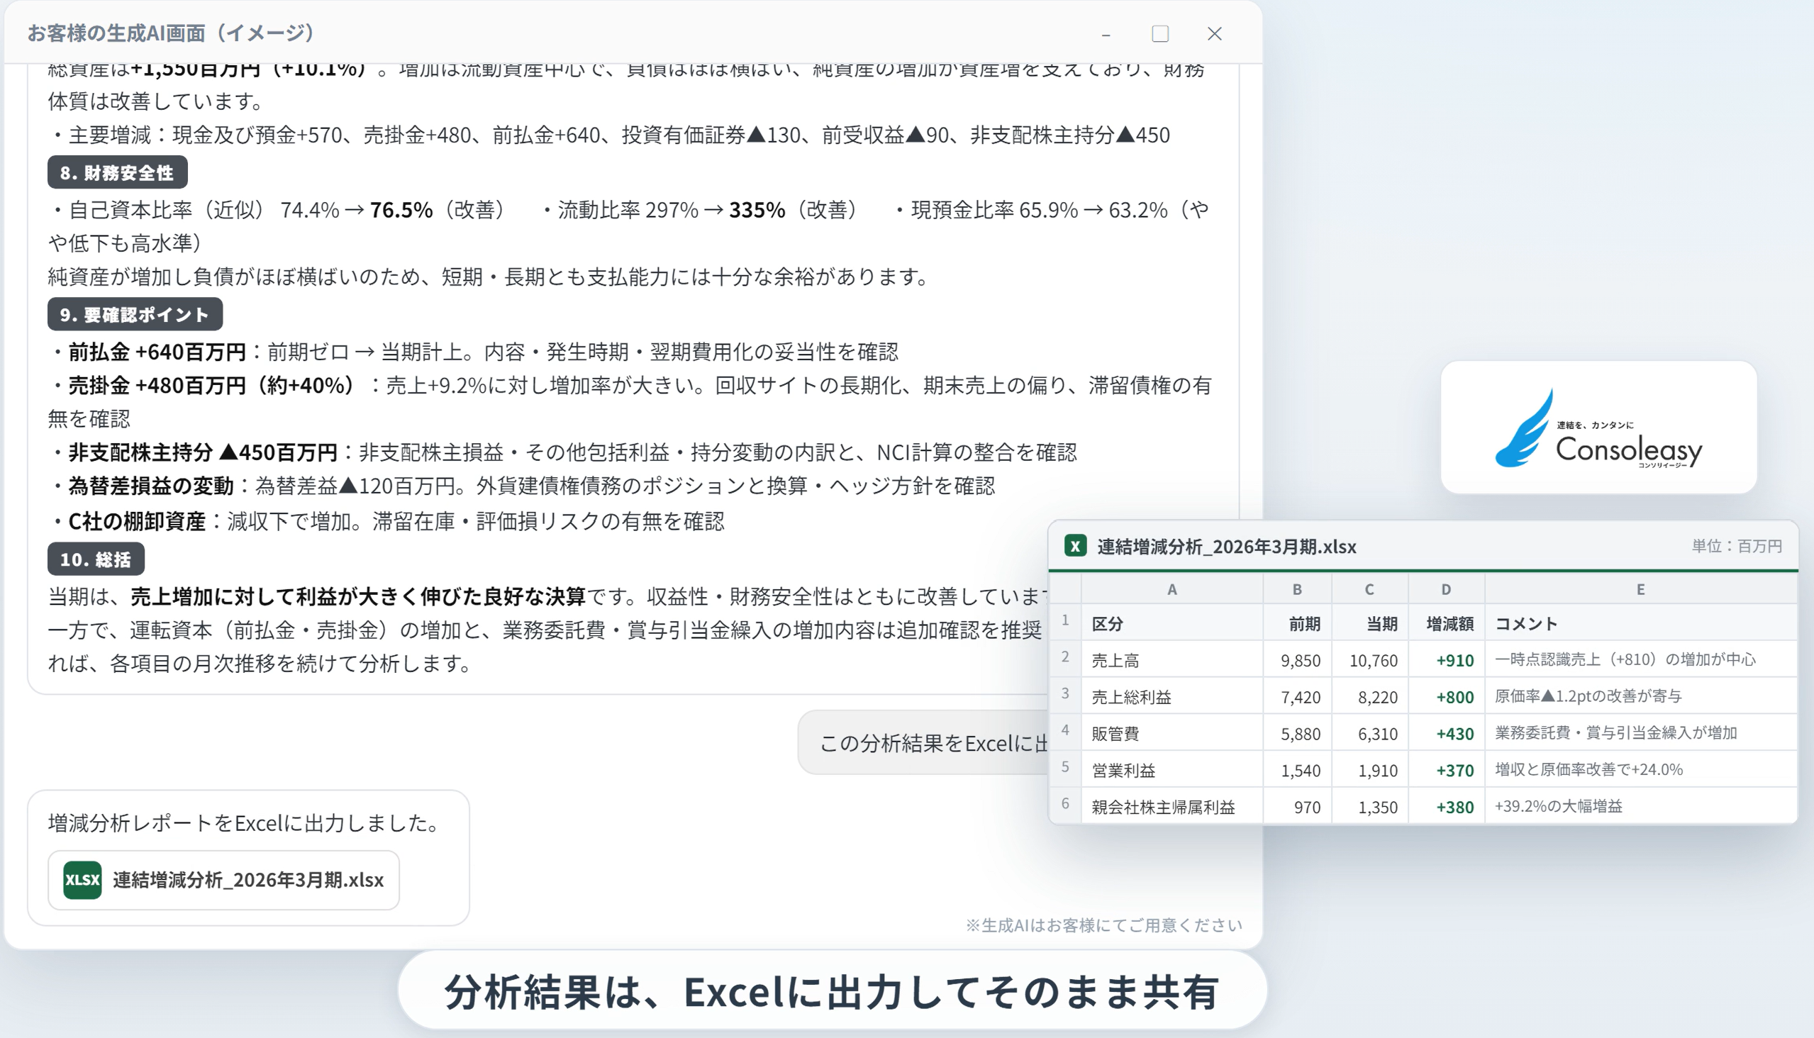Viewport: 1814px width, 1038px height.
Task: Click the 6,310 cell
Action: pos(1370,733)
